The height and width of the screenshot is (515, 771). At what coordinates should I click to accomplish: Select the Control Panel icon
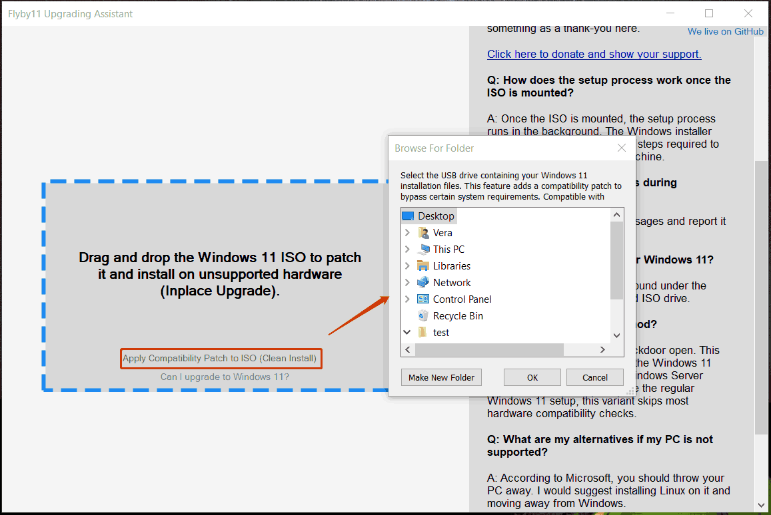(x=424, y=299)
